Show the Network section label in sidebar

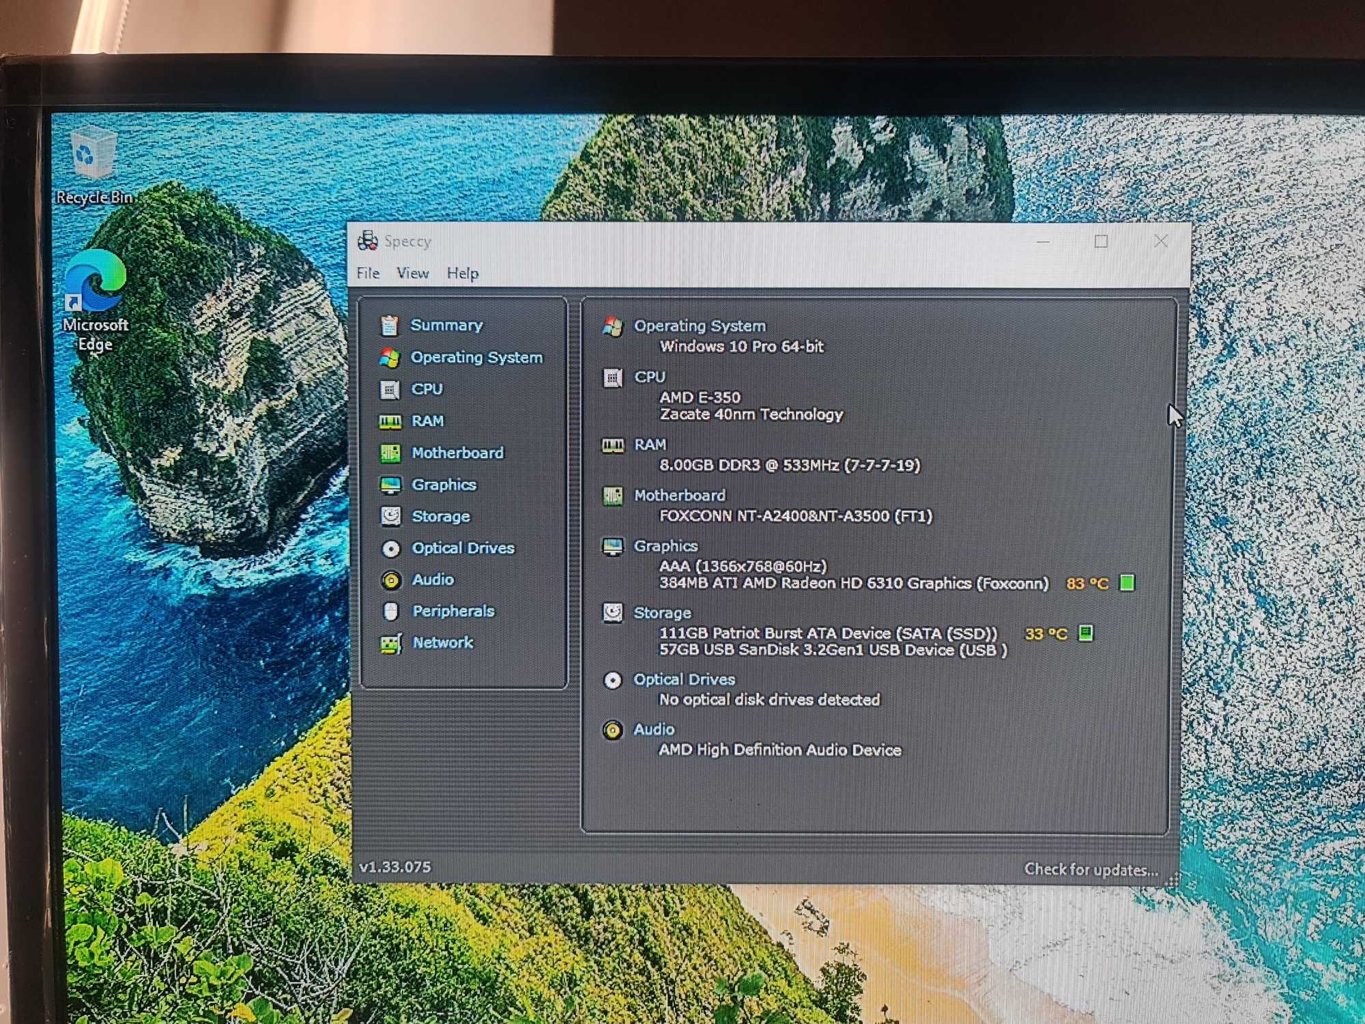pyautogui.click(x=442, y=642)
